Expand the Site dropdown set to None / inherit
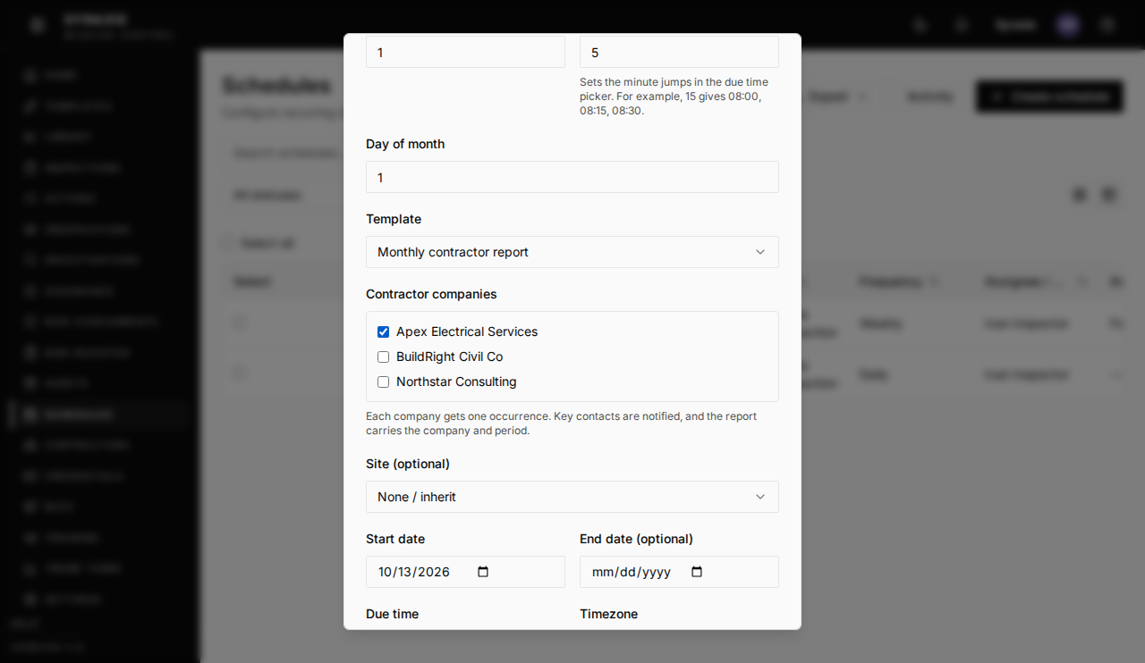Screen dimensions: 1145x663 [572, 497]
